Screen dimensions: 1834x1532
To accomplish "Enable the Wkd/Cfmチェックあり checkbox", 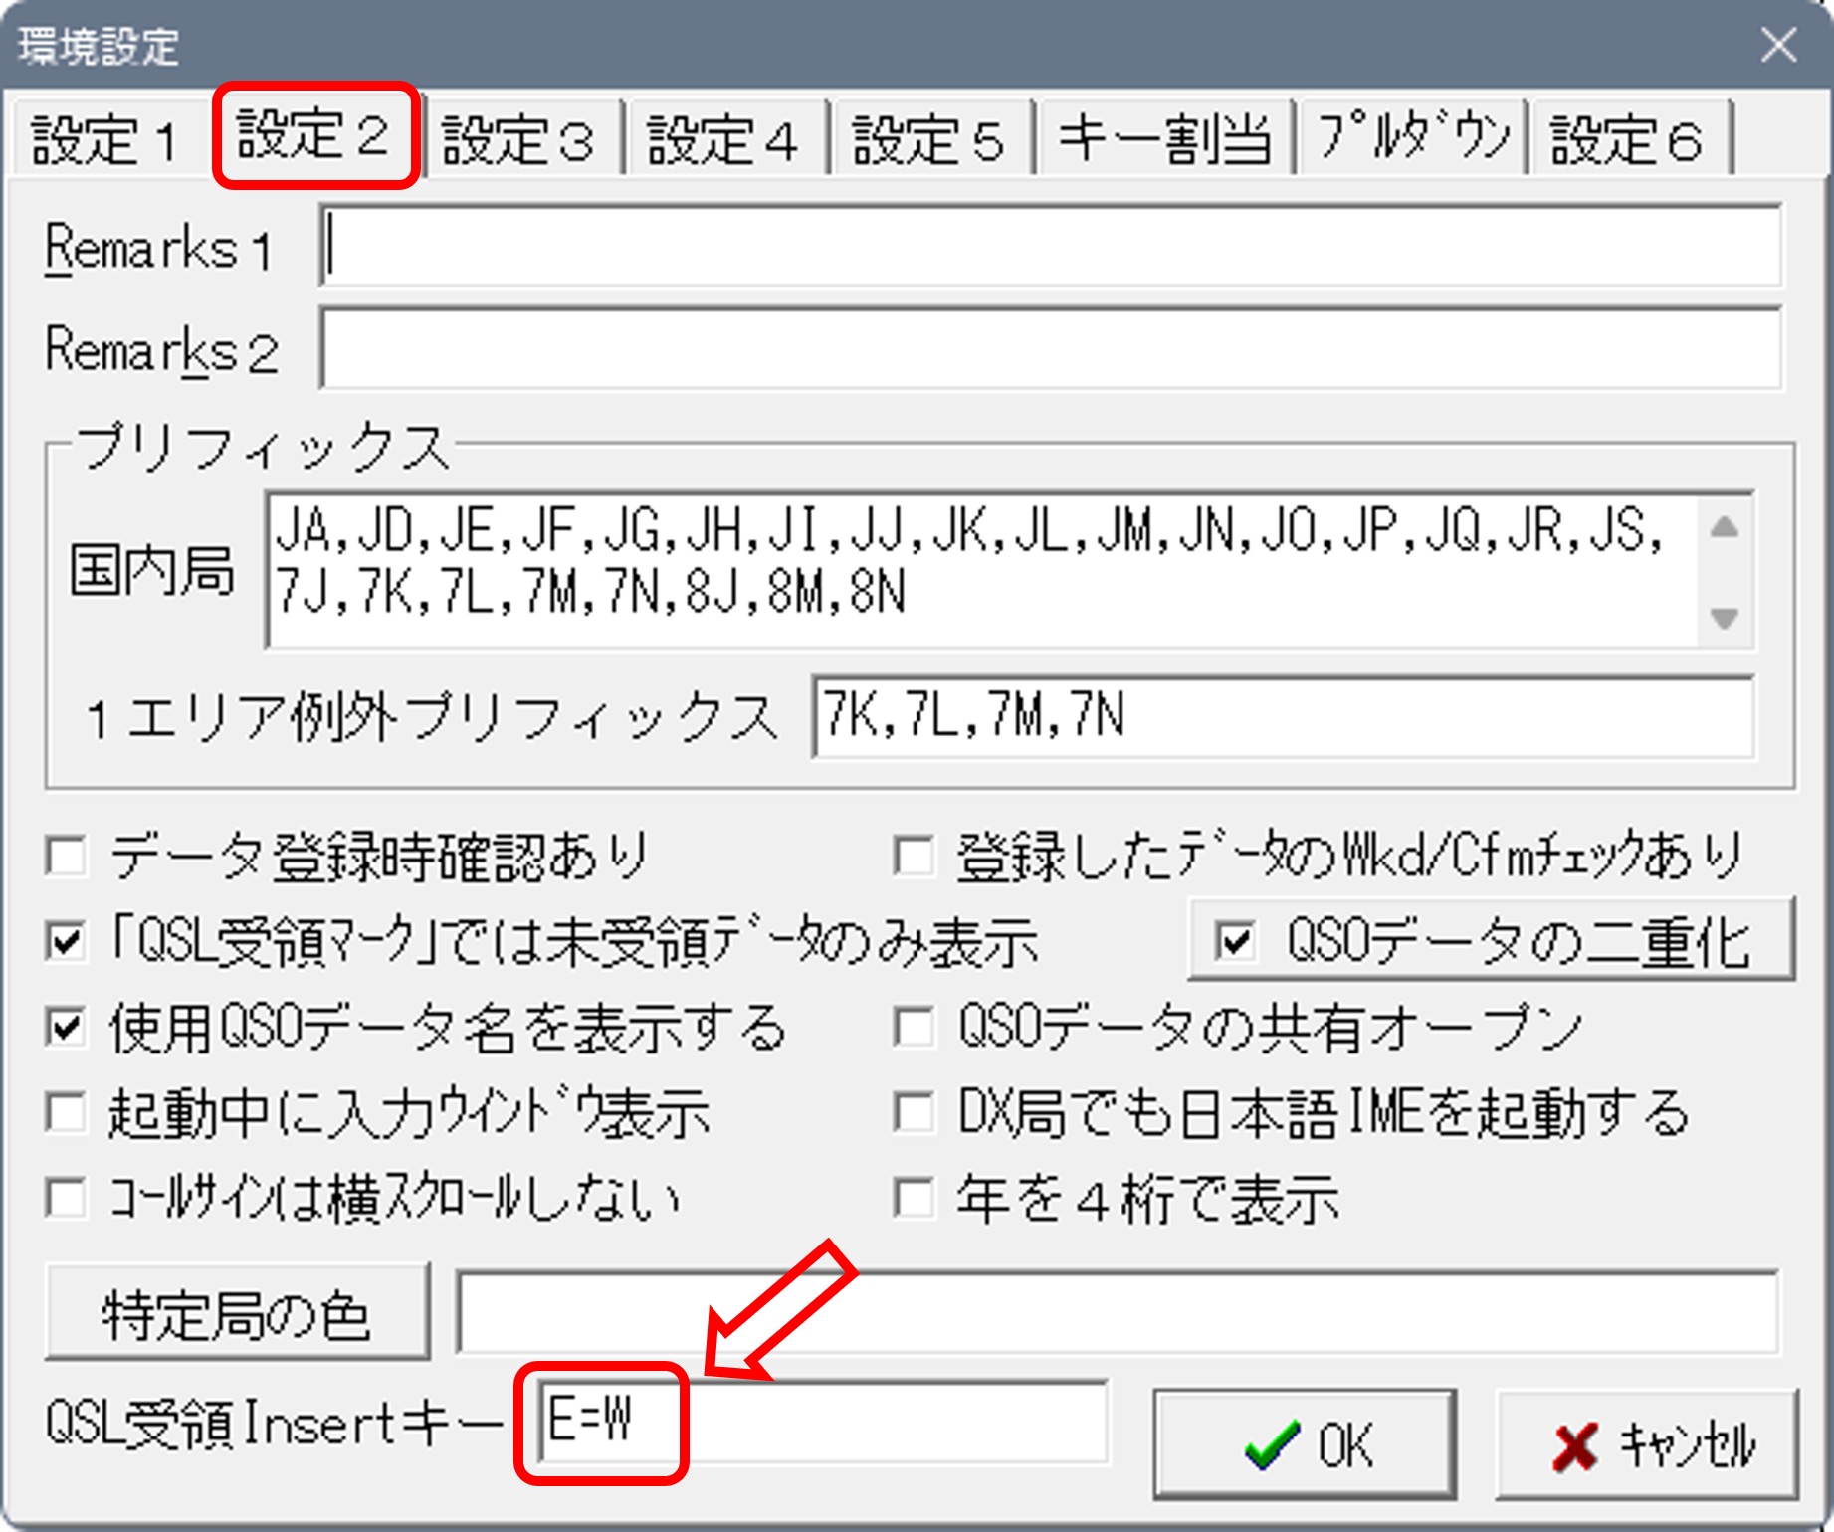I will [914, 857].
